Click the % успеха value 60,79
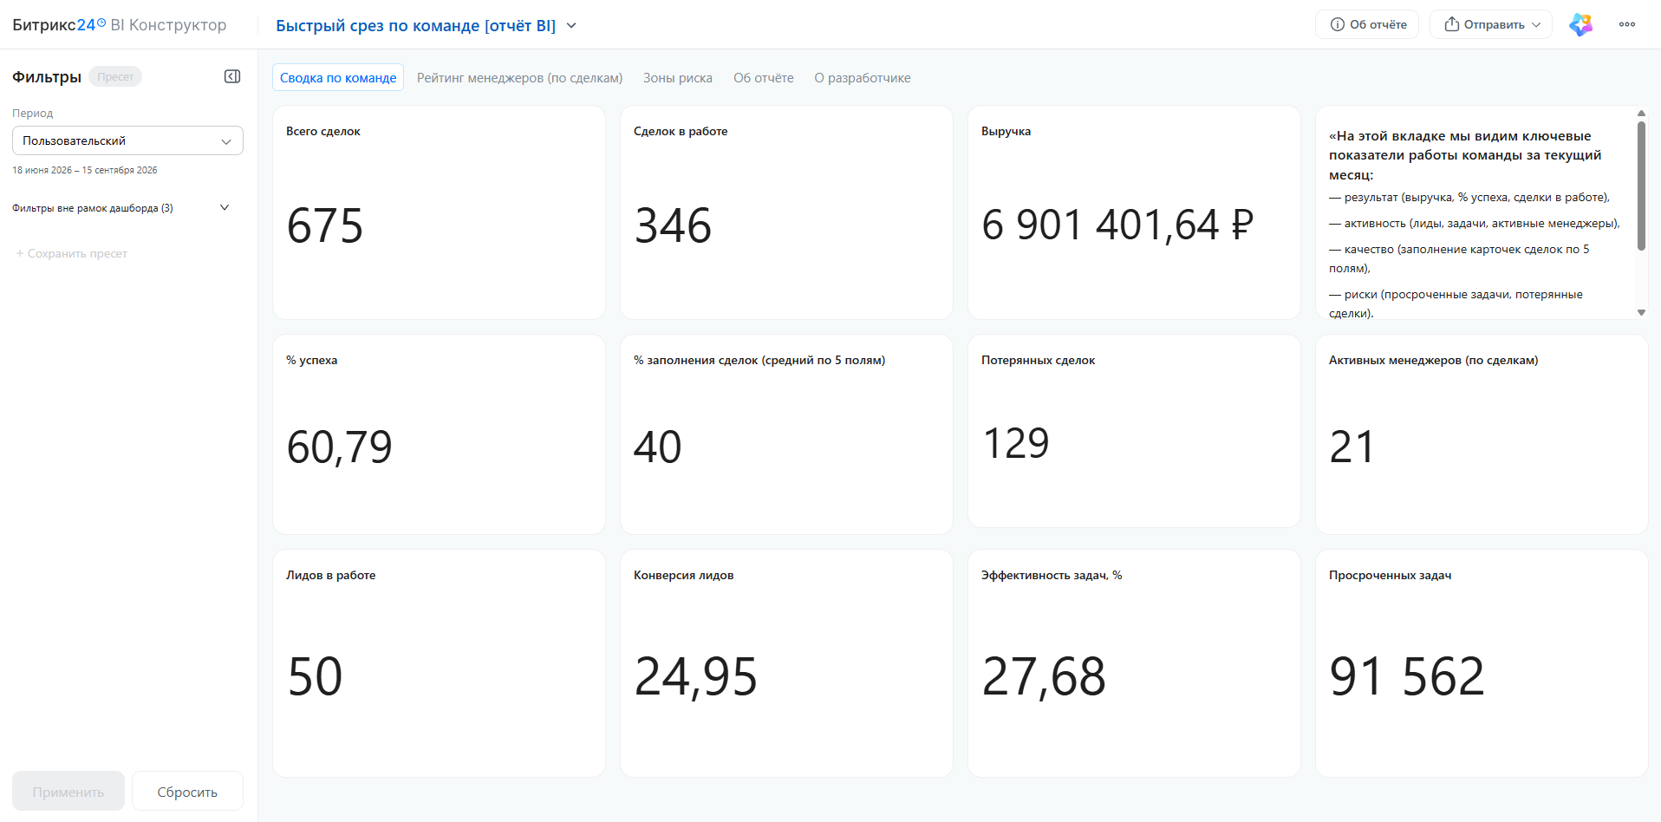The image size is (1661, 822). pyautogui.click(x=340, y=447)
